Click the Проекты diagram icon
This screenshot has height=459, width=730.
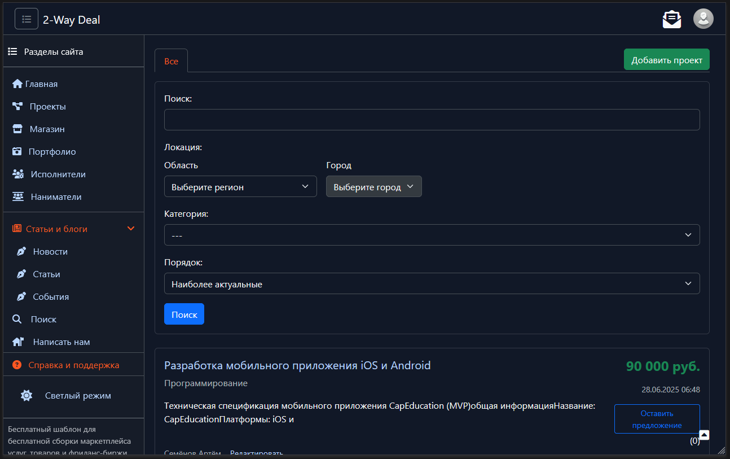point(17,107)
